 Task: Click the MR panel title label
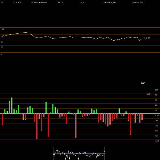click(x=143, y=83)
